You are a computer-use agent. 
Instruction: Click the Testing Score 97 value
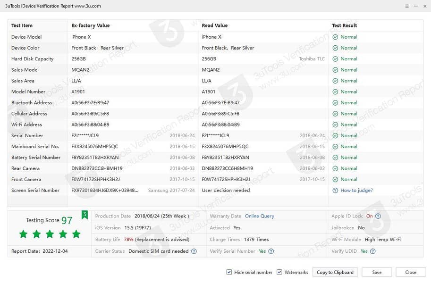tap(67, 220)
